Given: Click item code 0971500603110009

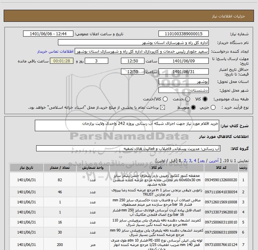Looking at the screenshot, I should click(221, 232).
